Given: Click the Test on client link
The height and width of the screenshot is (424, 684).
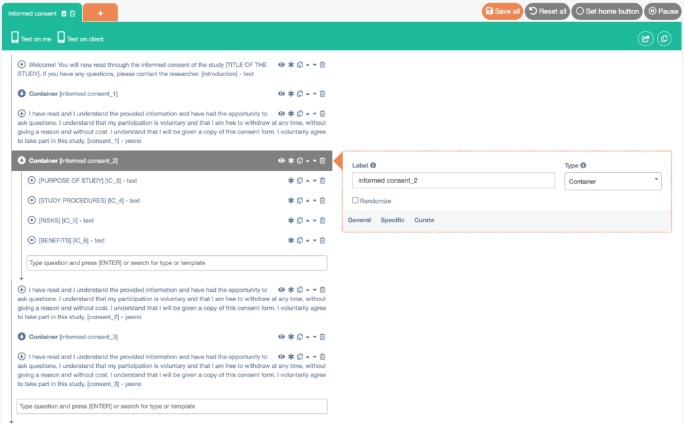Looking at the screenshot, I should coord(80,39).
